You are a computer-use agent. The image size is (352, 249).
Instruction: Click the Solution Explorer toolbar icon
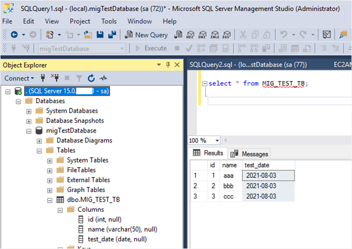343,35
